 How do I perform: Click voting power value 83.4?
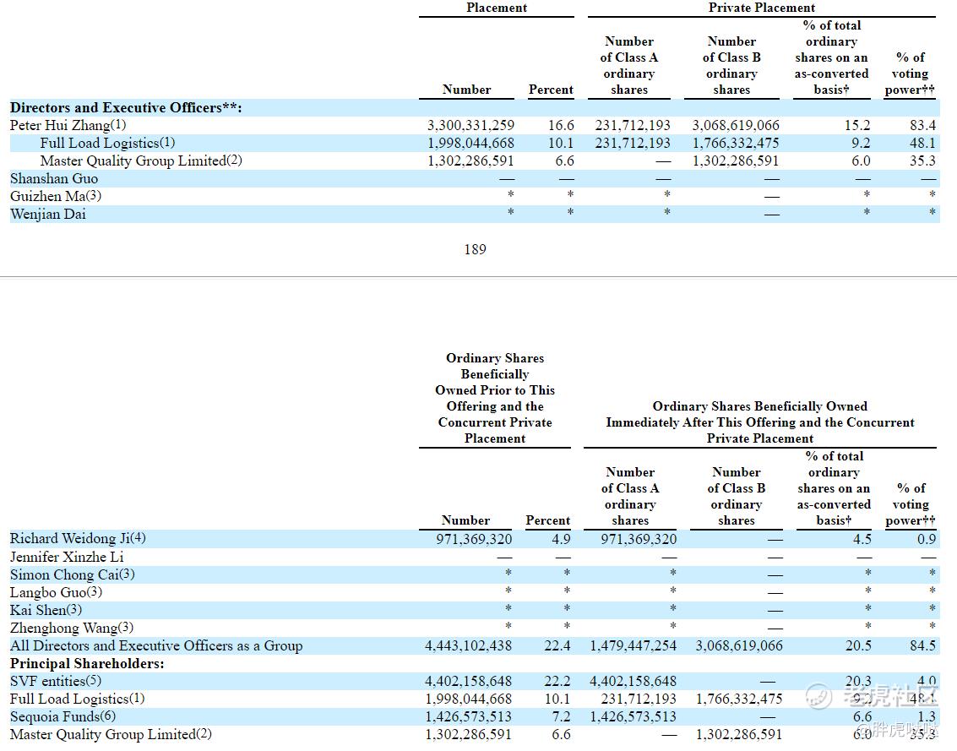pyautogui.click(x=923, y=126)
